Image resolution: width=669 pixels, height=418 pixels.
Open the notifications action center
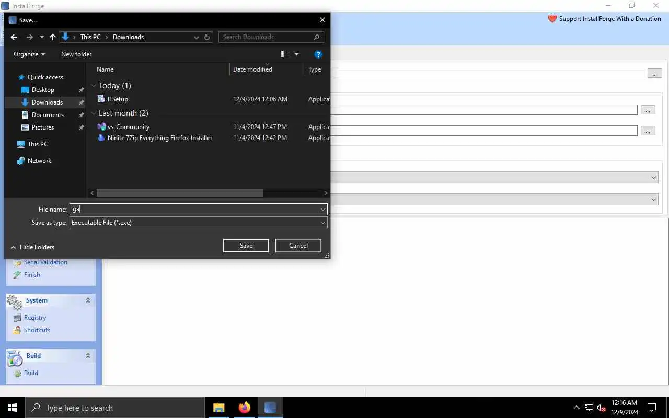coord(652,408)
